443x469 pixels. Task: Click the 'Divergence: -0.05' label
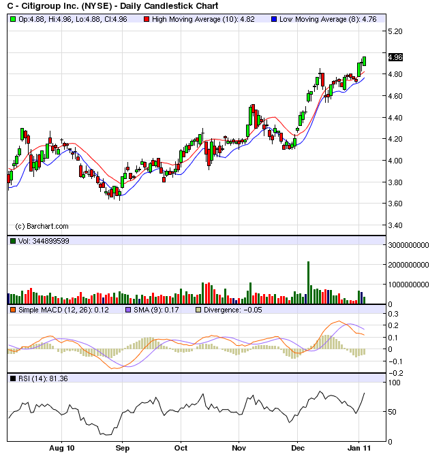point(232,310)
